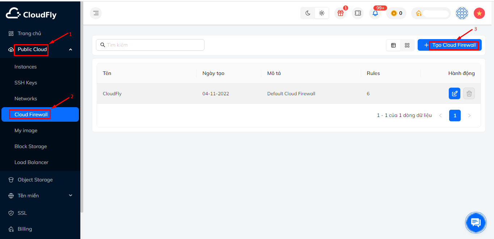Click the 04-11-2022 date cell
Image resolution: width=494 pixels, height=239 pixels.
tap(216, 93)
